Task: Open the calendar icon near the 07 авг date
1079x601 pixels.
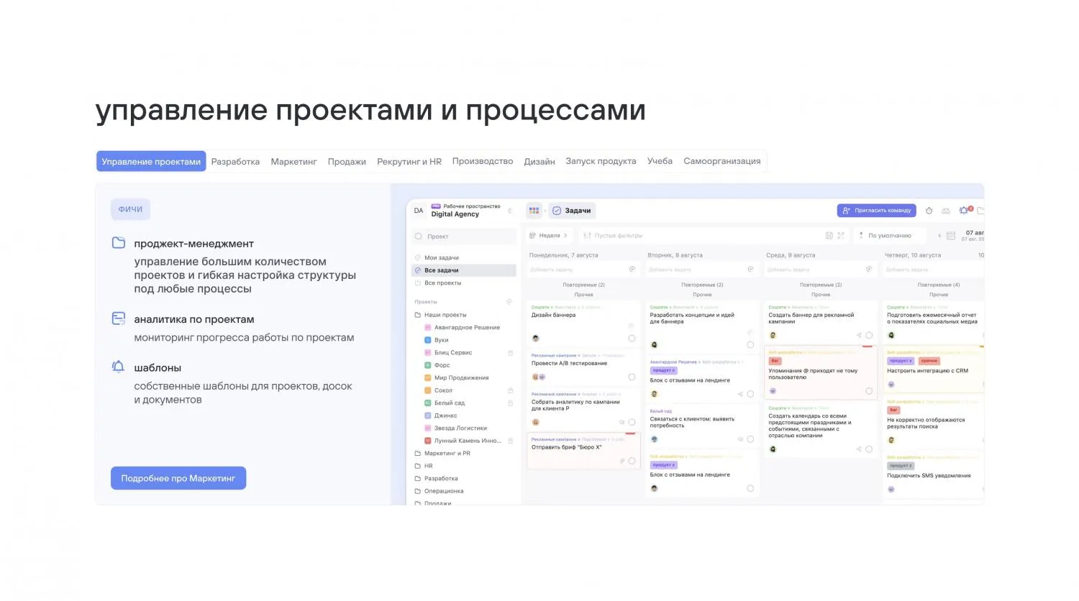Action: click(x=950, y=235)
